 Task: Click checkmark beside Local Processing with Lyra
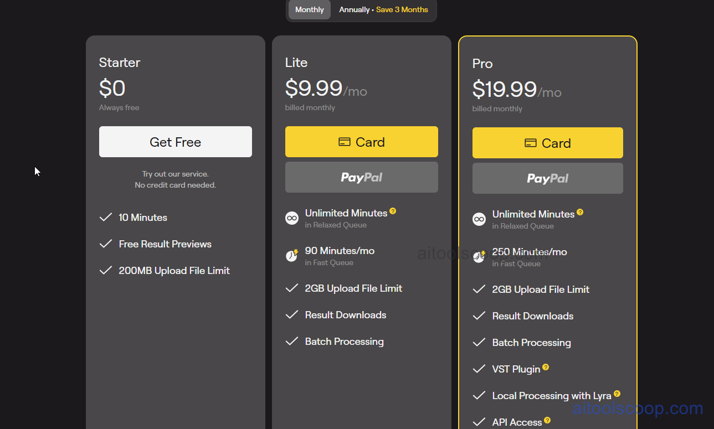click(x=479, y=396)
